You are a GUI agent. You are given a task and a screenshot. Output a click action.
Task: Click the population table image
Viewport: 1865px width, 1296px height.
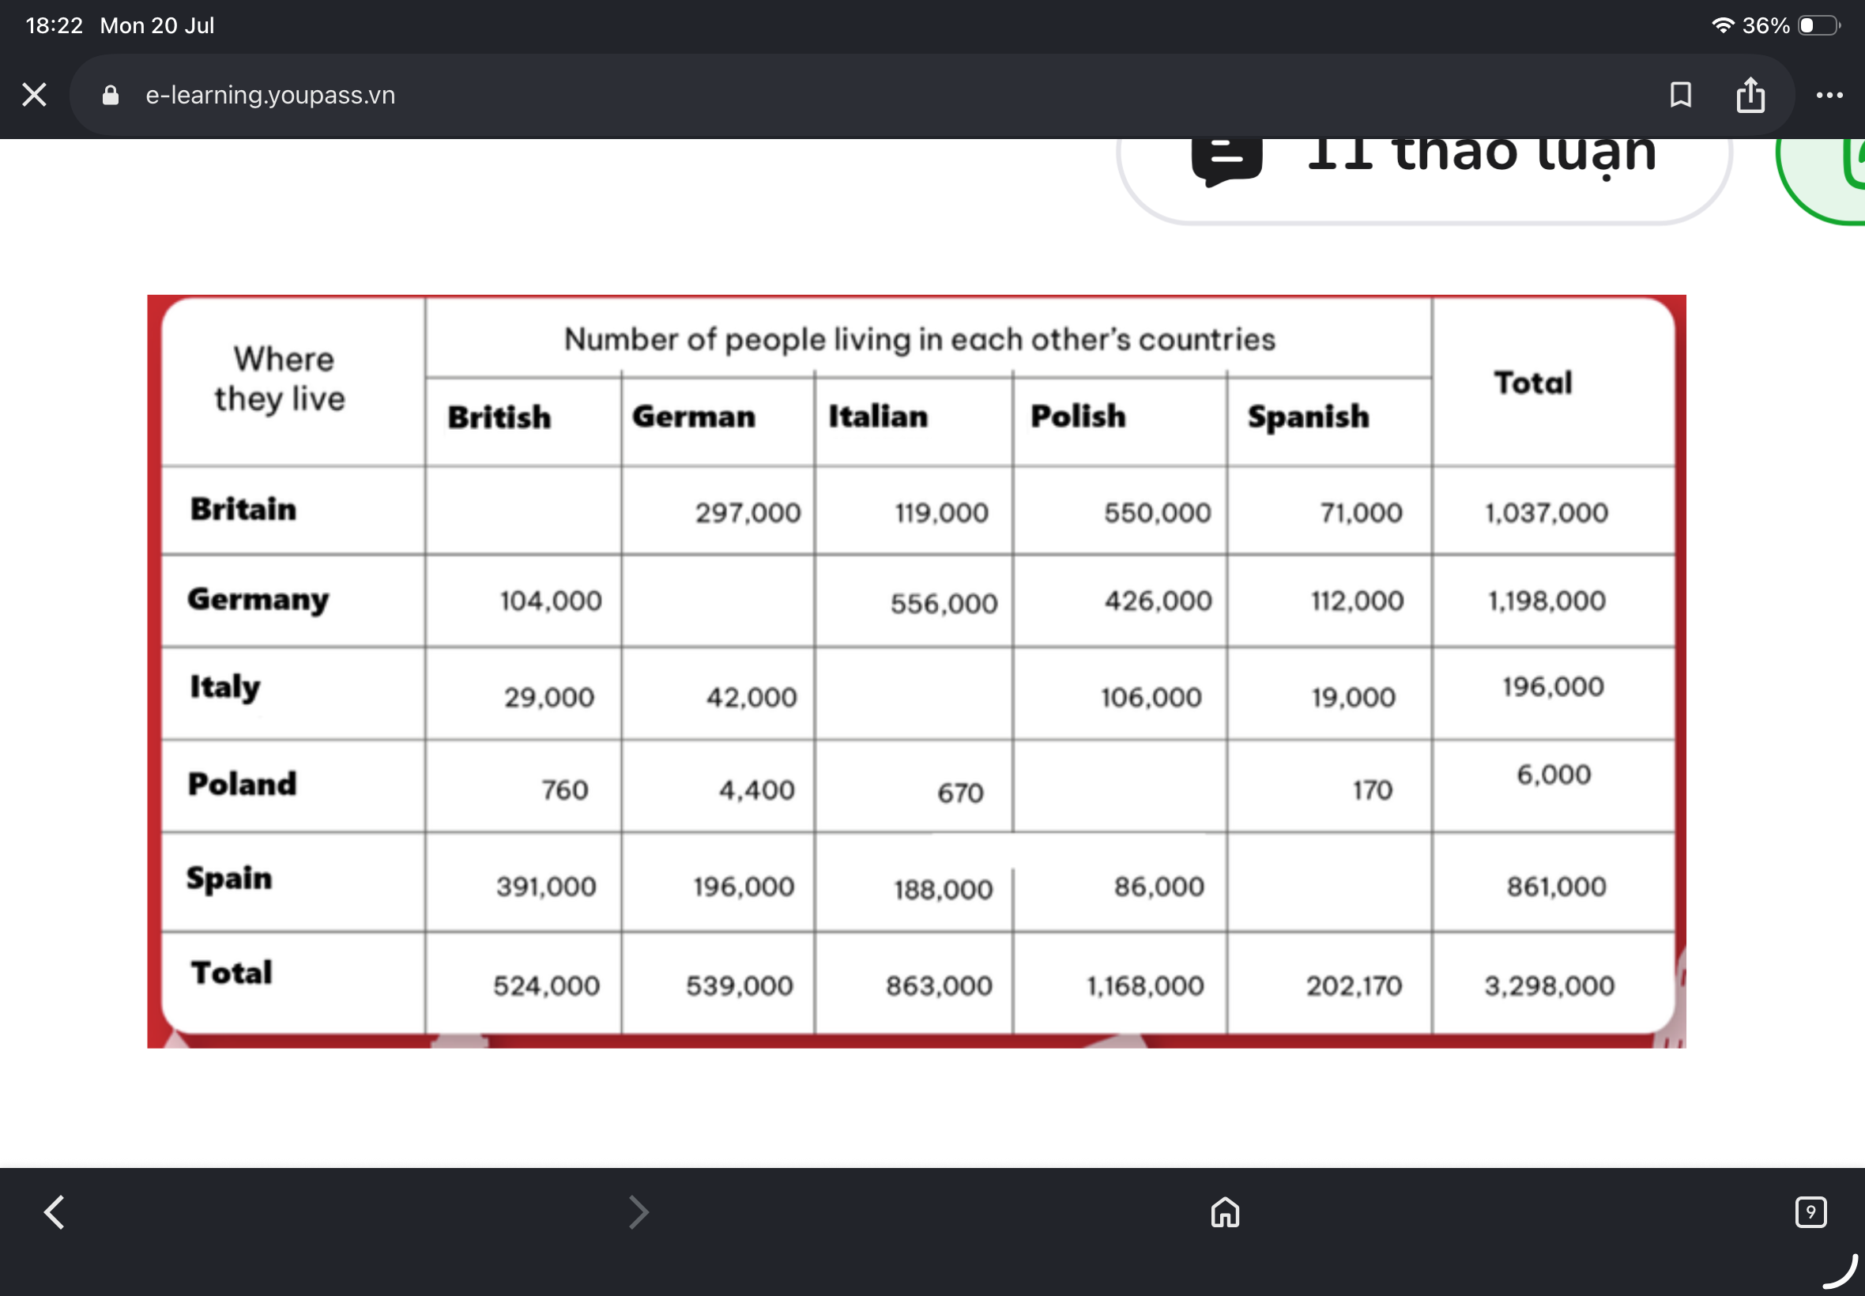916,671
